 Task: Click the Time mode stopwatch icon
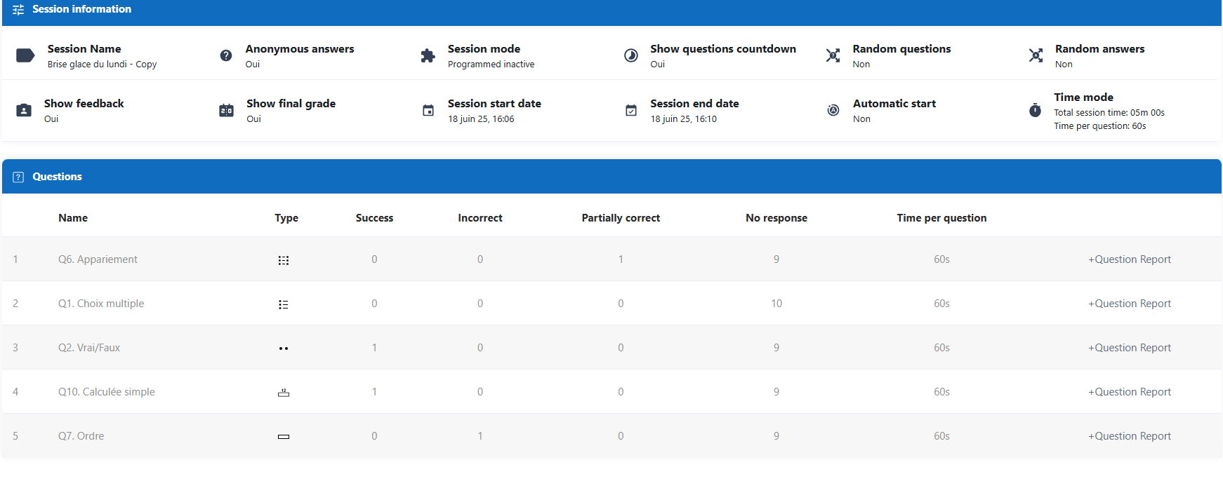(1035, 111)
